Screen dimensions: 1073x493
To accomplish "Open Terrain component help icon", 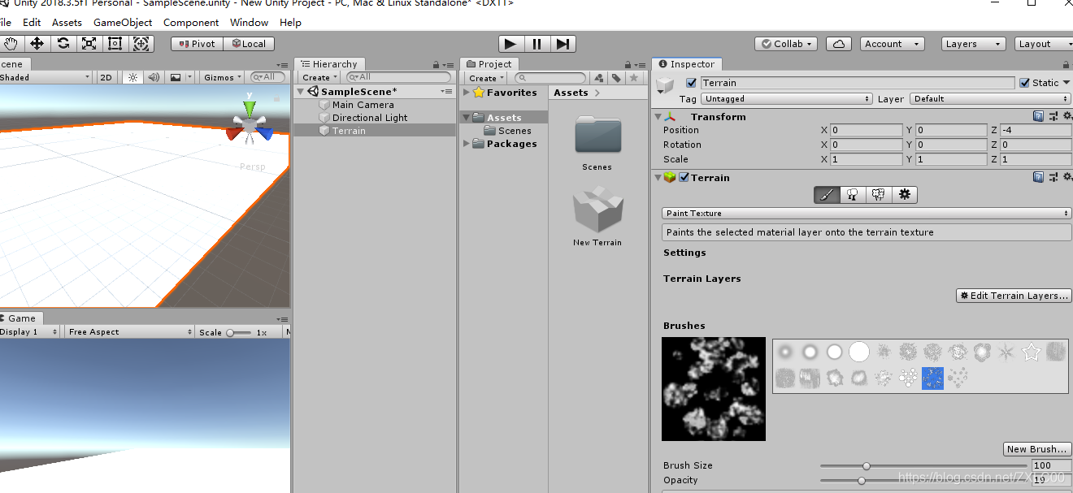I will [1038, 177].
